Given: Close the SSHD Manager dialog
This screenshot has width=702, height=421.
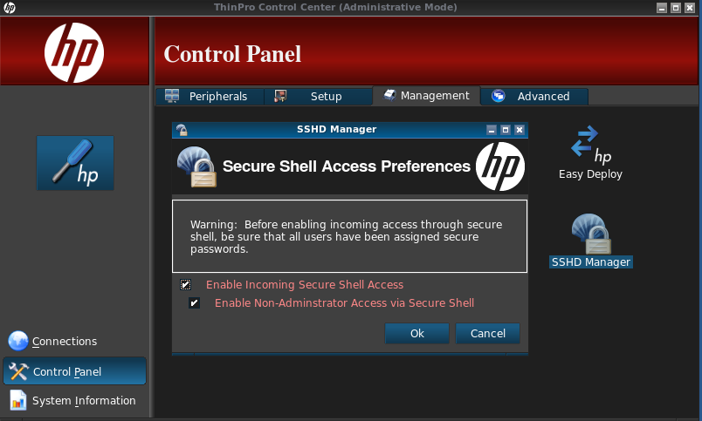Looking at the screenshot, I should point(520,130).
